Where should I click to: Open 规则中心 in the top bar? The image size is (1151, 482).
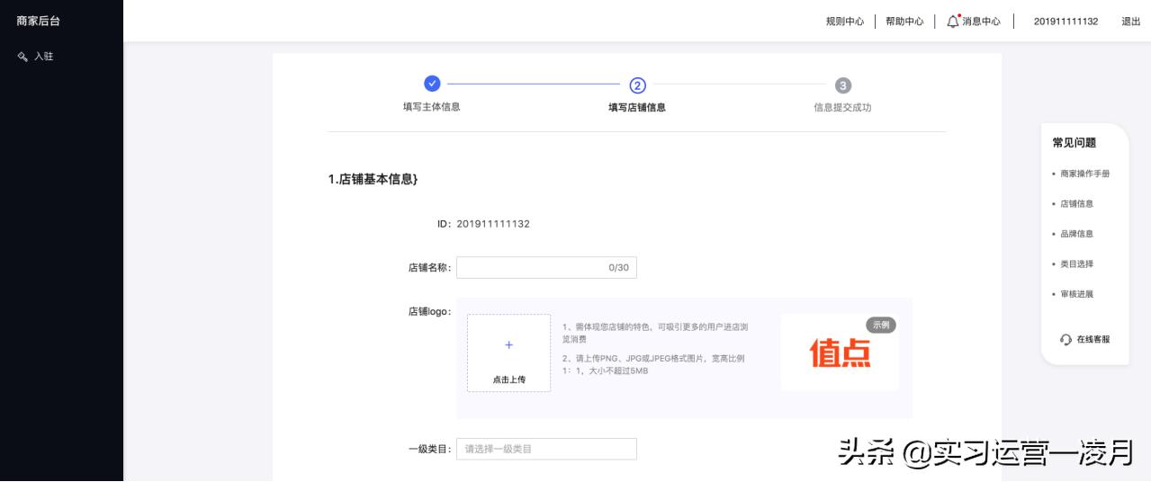pos(845,22)
